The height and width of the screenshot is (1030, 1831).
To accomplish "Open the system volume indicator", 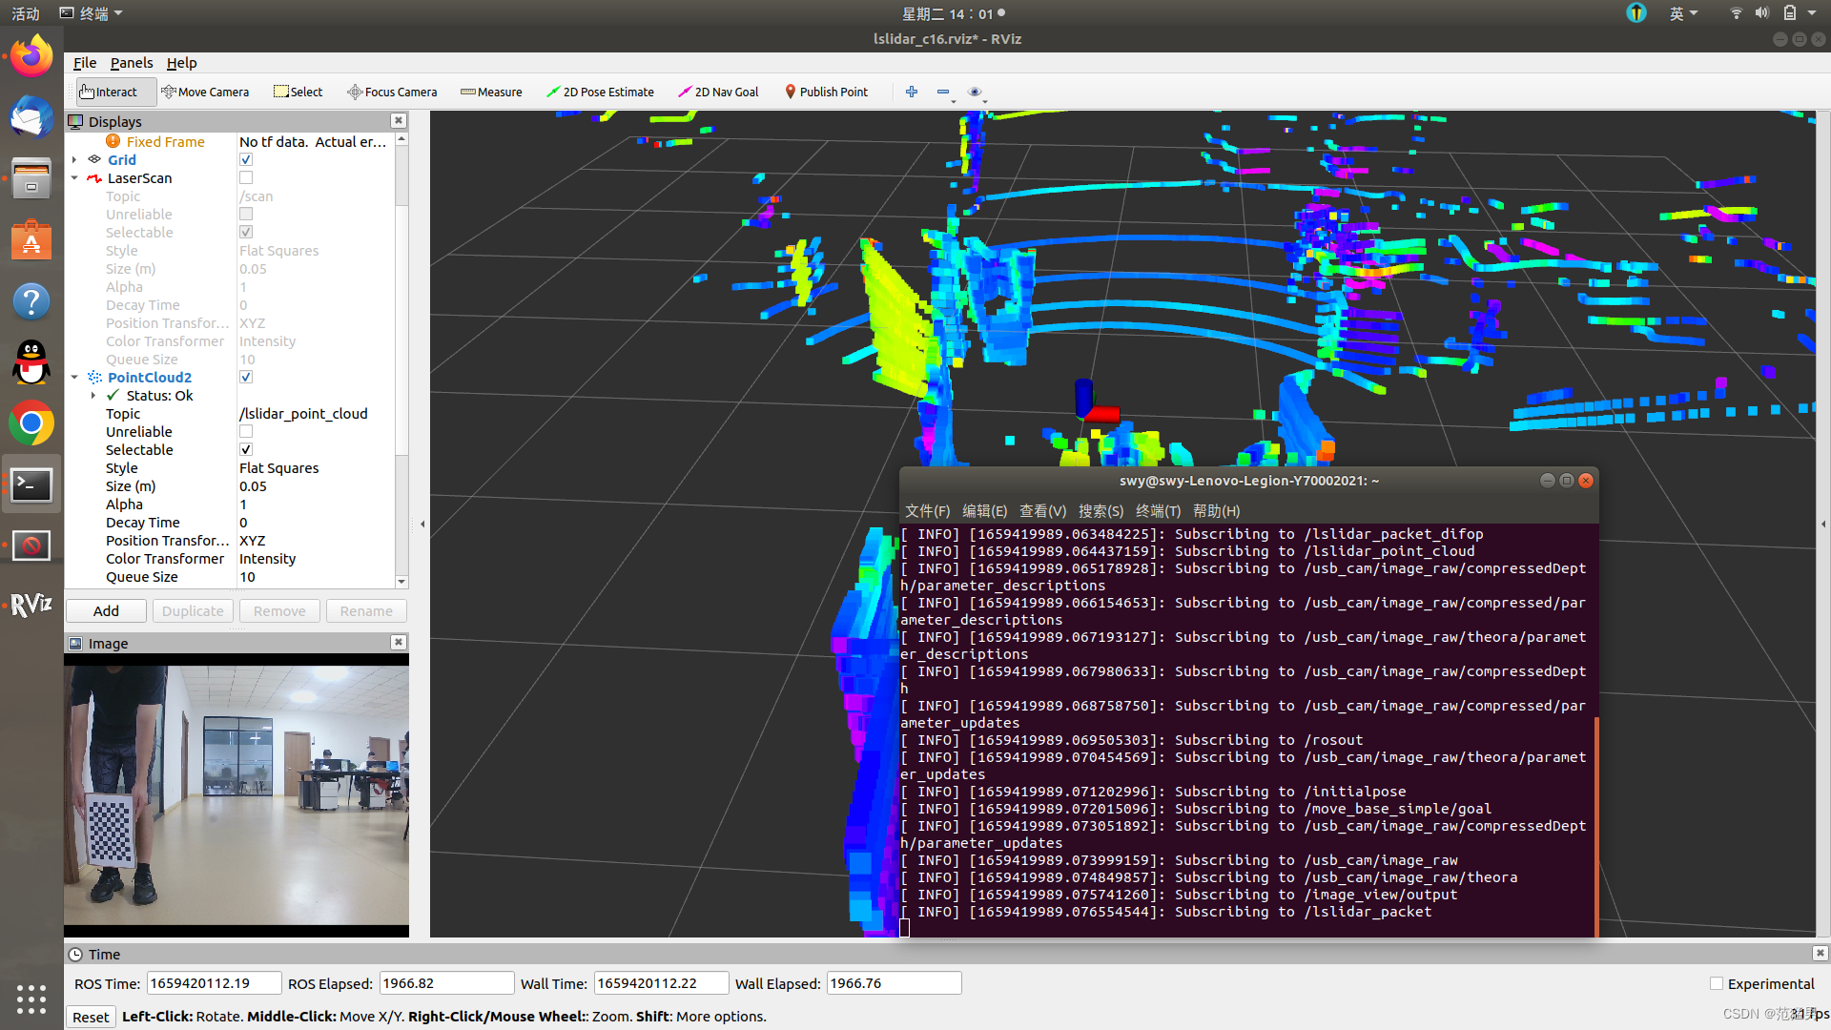I will point(1762,13).
